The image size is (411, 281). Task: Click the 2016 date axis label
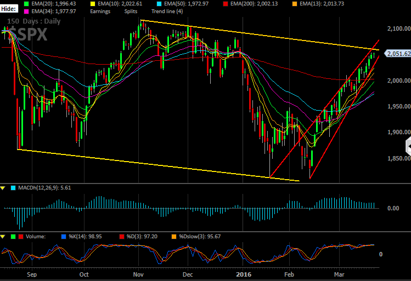(244, 274)
